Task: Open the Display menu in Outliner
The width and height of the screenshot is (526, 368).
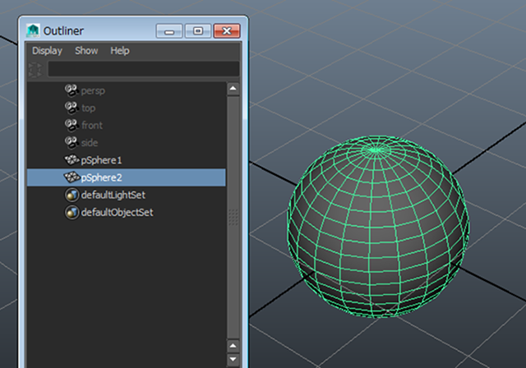Action: point(47,51)
